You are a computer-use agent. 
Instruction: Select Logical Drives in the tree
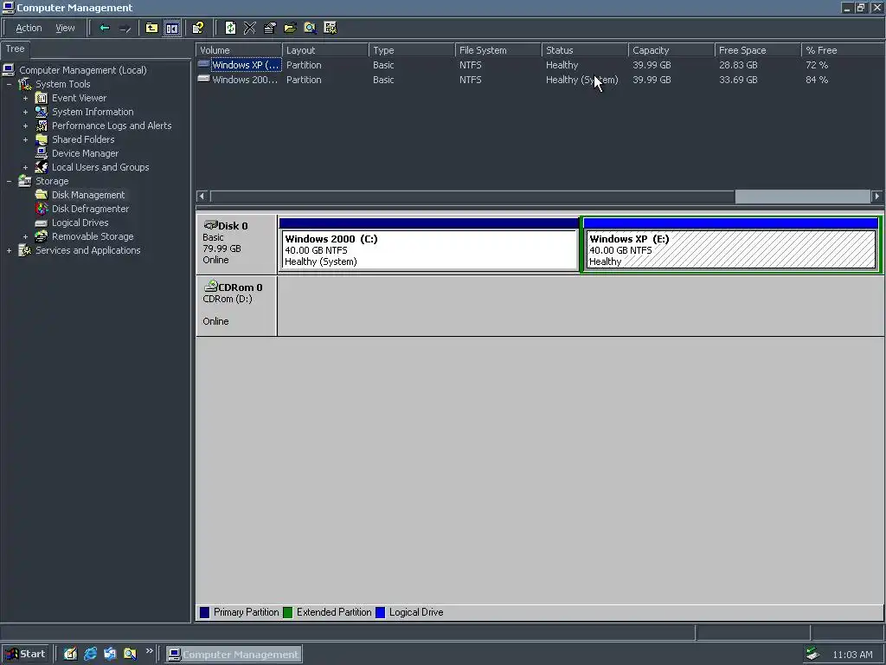click(x=80, y=223)
